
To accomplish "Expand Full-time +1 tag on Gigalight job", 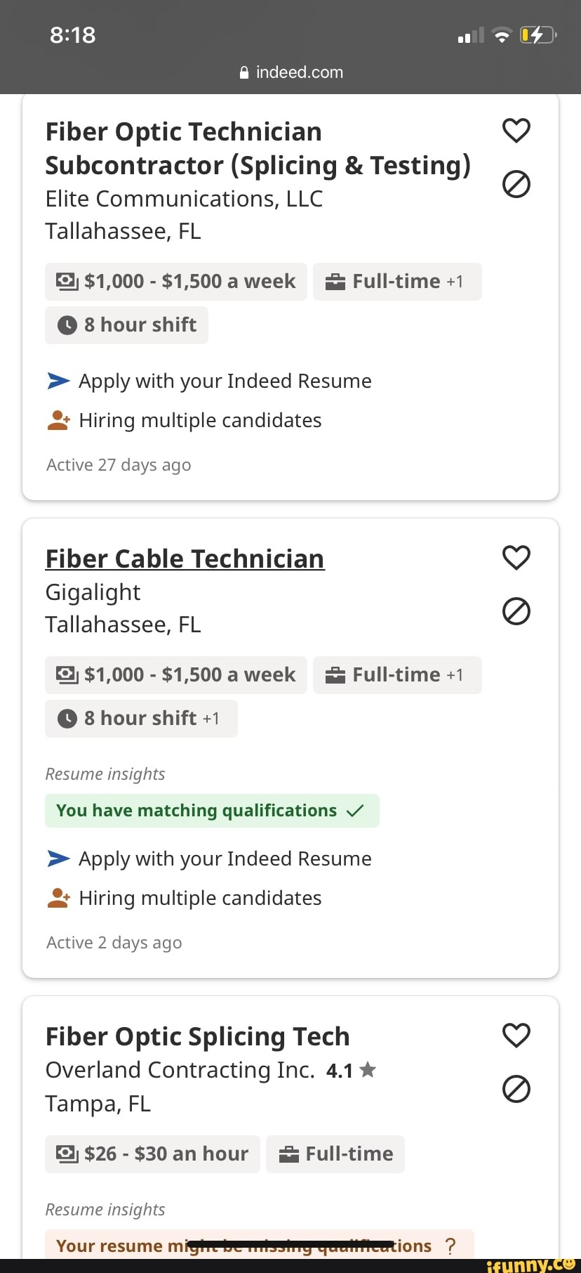I will (397, 675).
